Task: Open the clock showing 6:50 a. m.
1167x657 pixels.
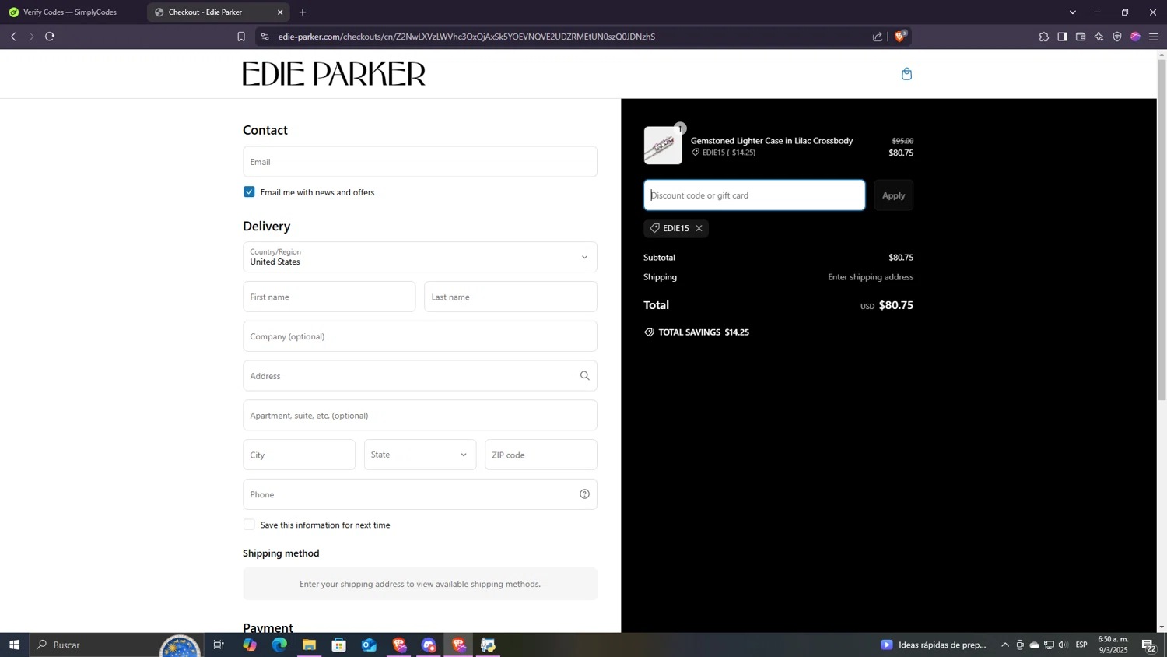Action: 1113,645
